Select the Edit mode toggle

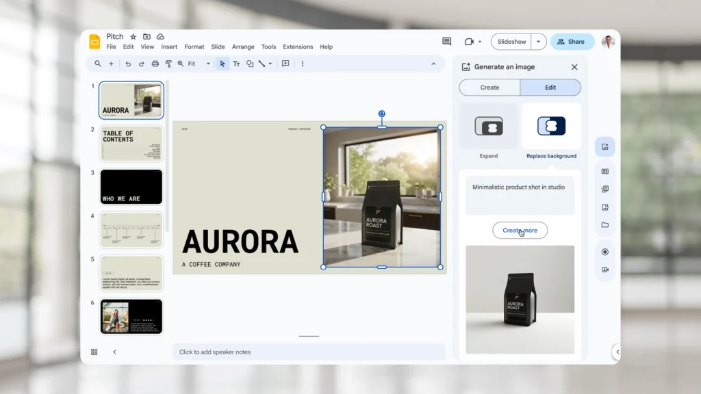(550, 88)
